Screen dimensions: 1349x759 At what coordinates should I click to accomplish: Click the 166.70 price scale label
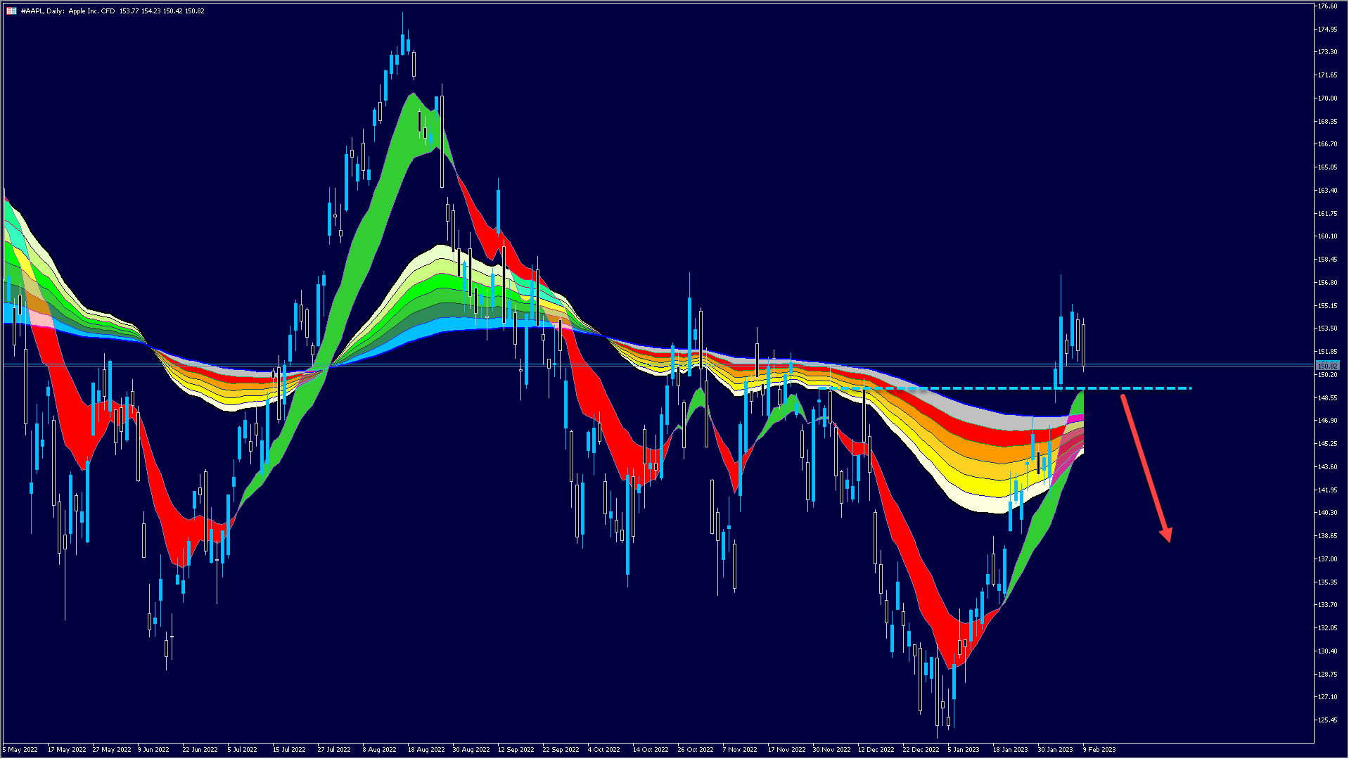click(1328, 144)
